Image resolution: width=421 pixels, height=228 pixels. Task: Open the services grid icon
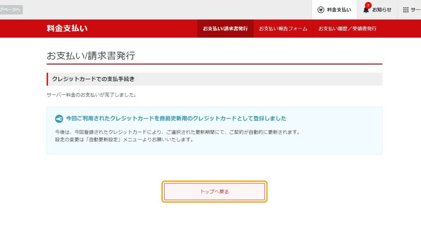pyautogui.click(x=406, y=10)
